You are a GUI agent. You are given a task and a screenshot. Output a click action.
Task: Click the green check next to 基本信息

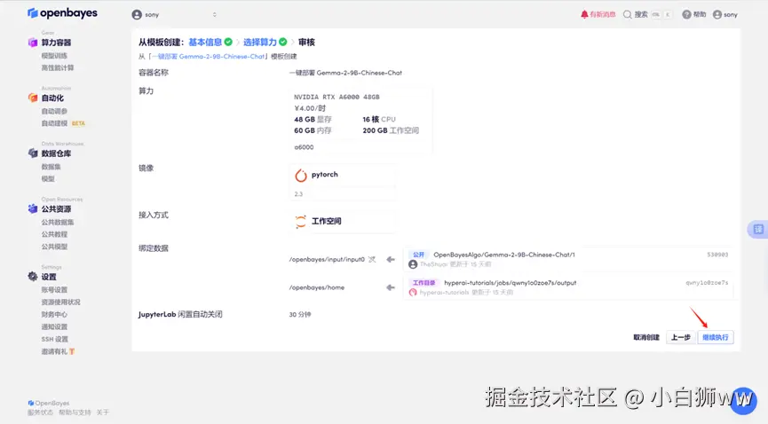coord(228,42)
